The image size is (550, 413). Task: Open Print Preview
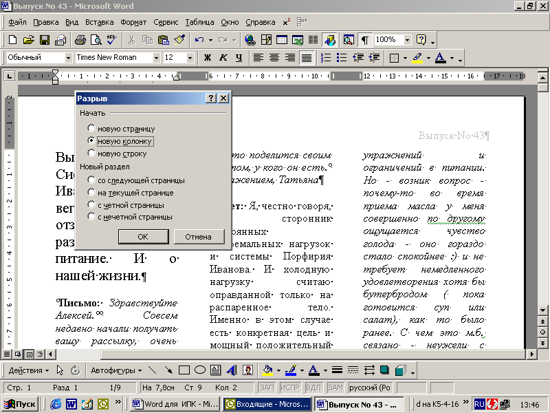96,40
